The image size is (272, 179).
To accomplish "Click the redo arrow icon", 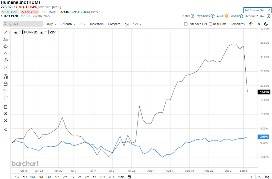I will click(x=6, y=97).
